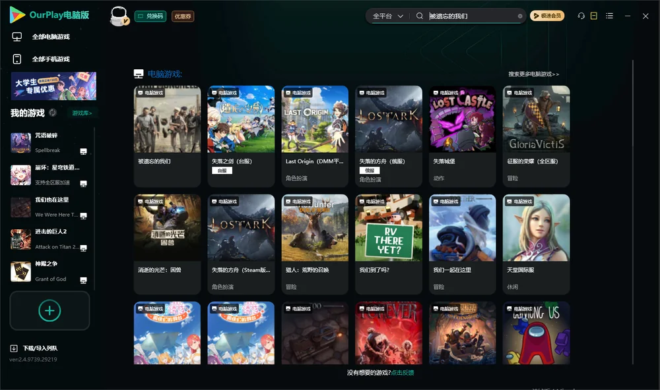
Task: Refresh the 我的游戏 list icon
Action: click(53, 113)
